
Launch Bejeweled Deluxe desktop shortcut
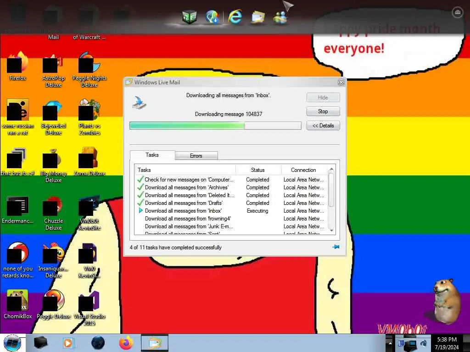(x=53, y=117)
